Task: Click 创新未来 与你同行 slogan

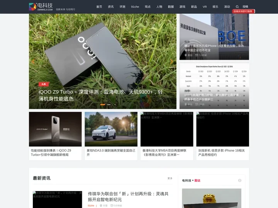Action: click(x=65, y=9)
